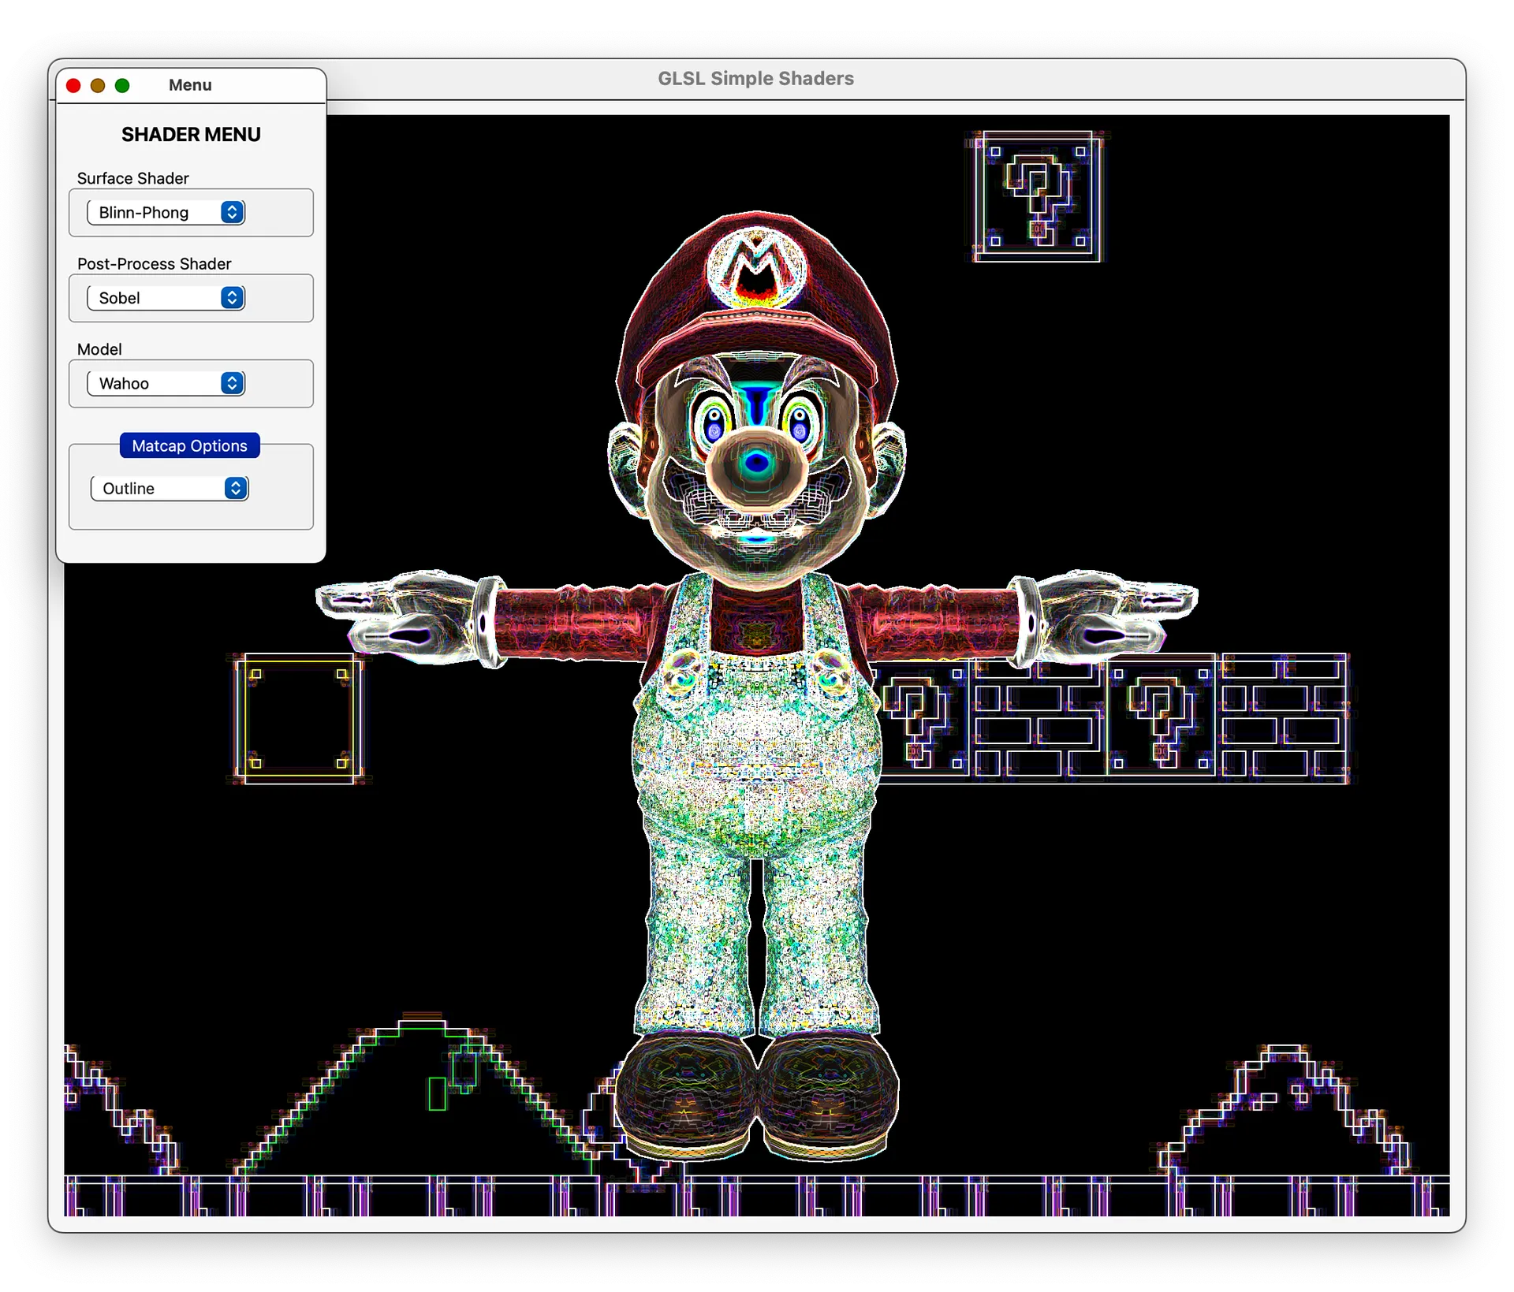Click the blue chevron icon on Blinn-Phong selector
The image size is (1514, 1292).
click(231, 212)
